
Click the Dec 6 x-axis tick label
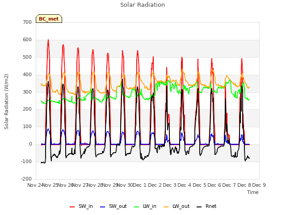pyautogui.click(x=214, y=185)
